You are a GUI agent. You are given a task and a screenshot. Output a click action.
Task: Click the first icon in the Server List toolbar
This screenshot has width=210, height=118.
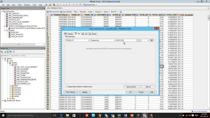point(2,52)
